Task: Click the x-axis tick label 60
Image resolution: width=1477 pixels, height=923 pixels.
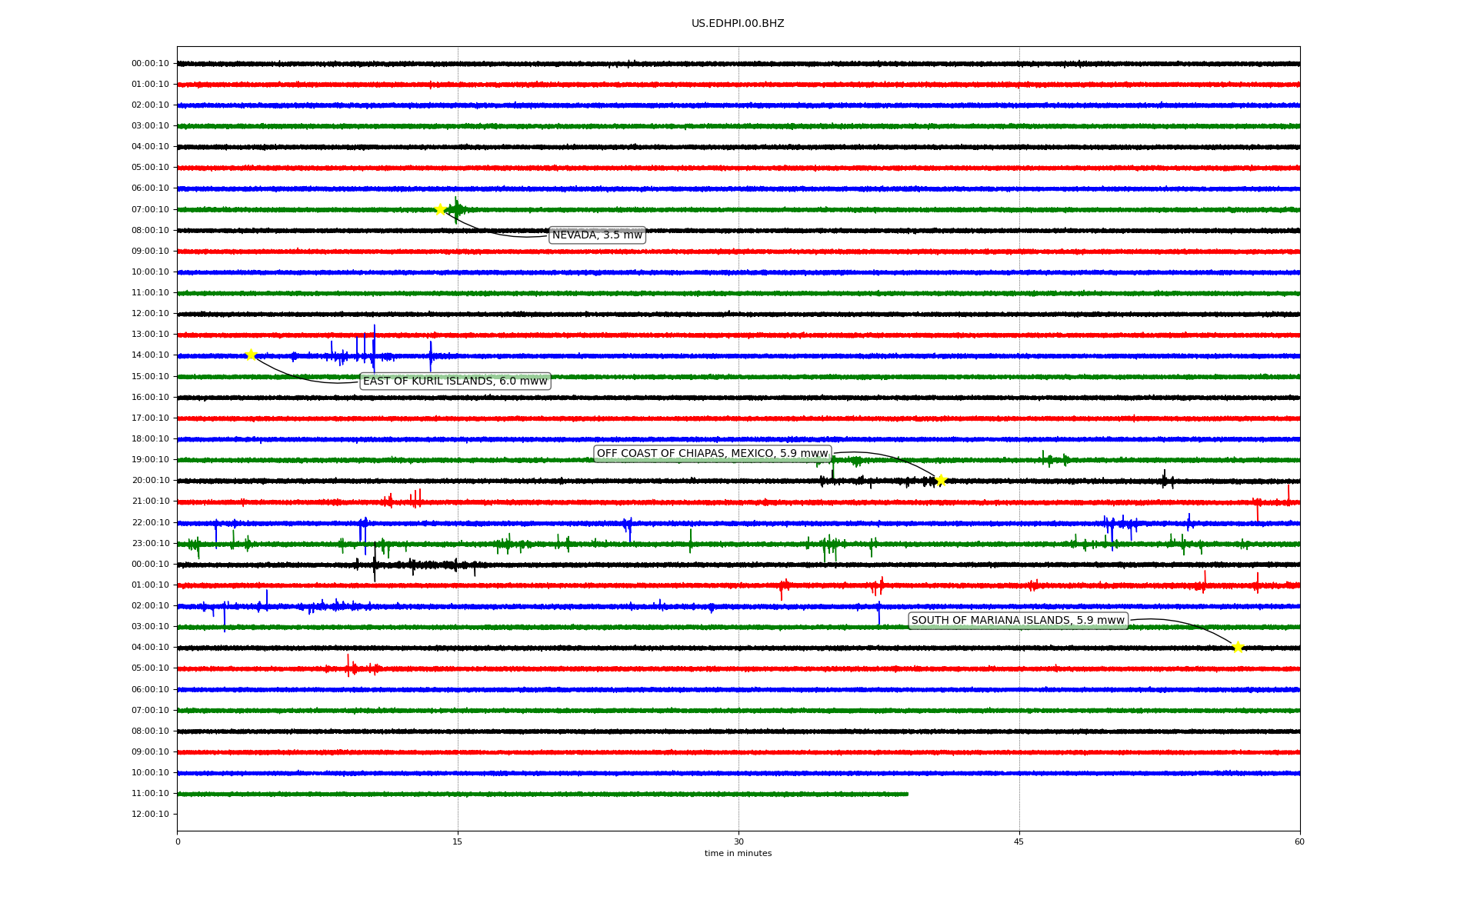Action: (x=1299, y=842)
